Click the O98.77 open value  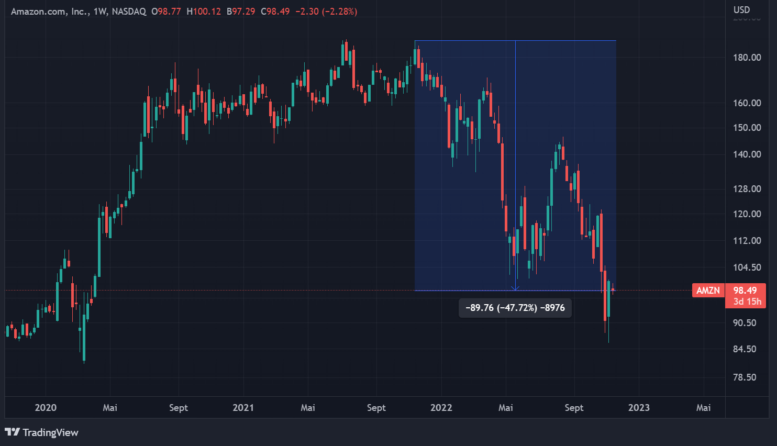(166, 12)
